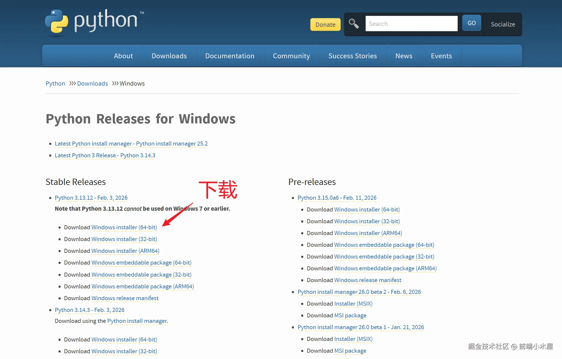This screenshot has width=562, height=359.
Task: Open Python 3.15.0a6 pre-release link
Action: point(337,198)
